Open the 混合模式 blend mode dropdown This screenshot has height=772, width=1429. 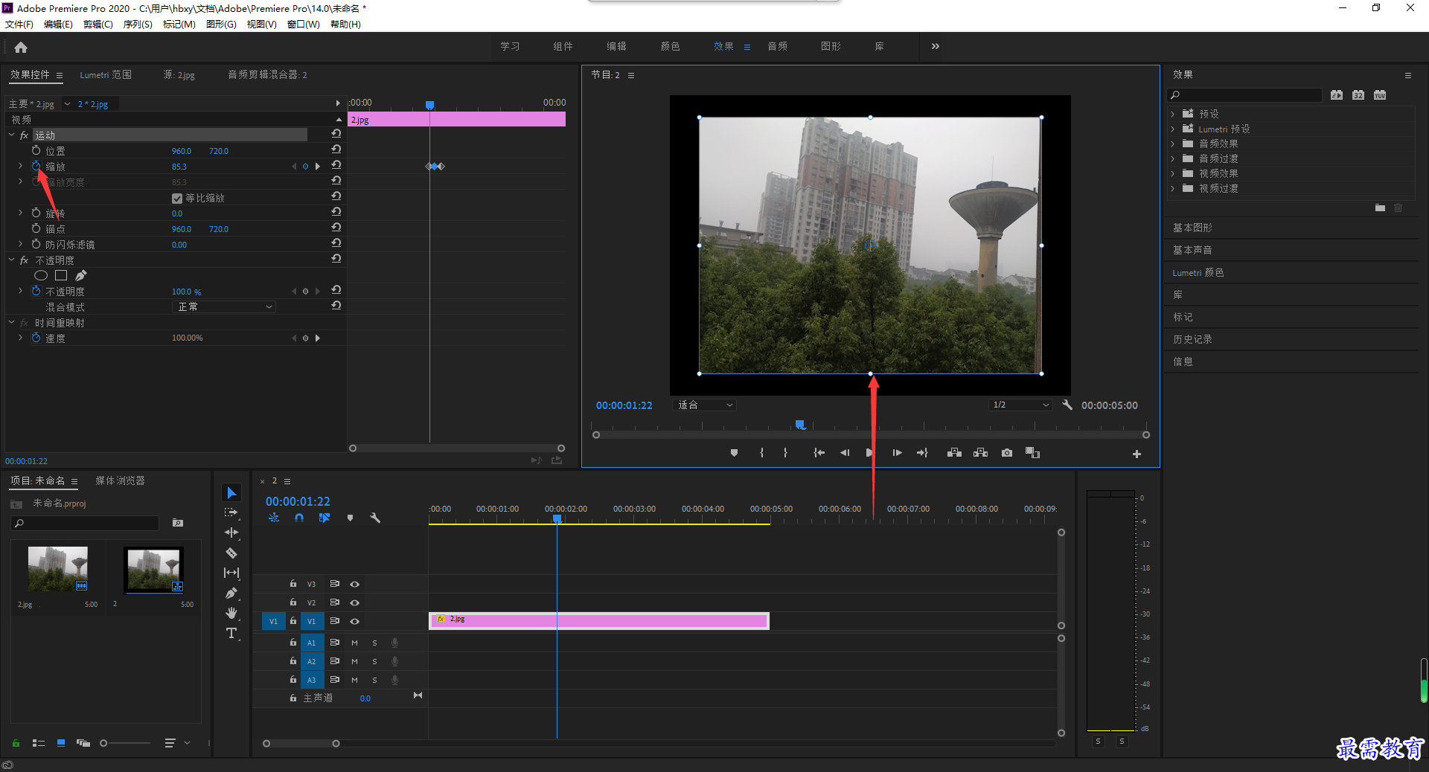(x=224, y=306)
